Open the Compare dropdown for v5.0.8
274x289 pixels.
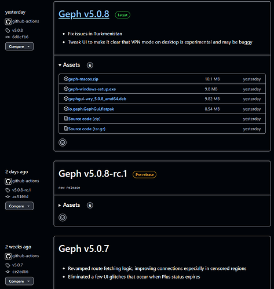pos(19,46)
